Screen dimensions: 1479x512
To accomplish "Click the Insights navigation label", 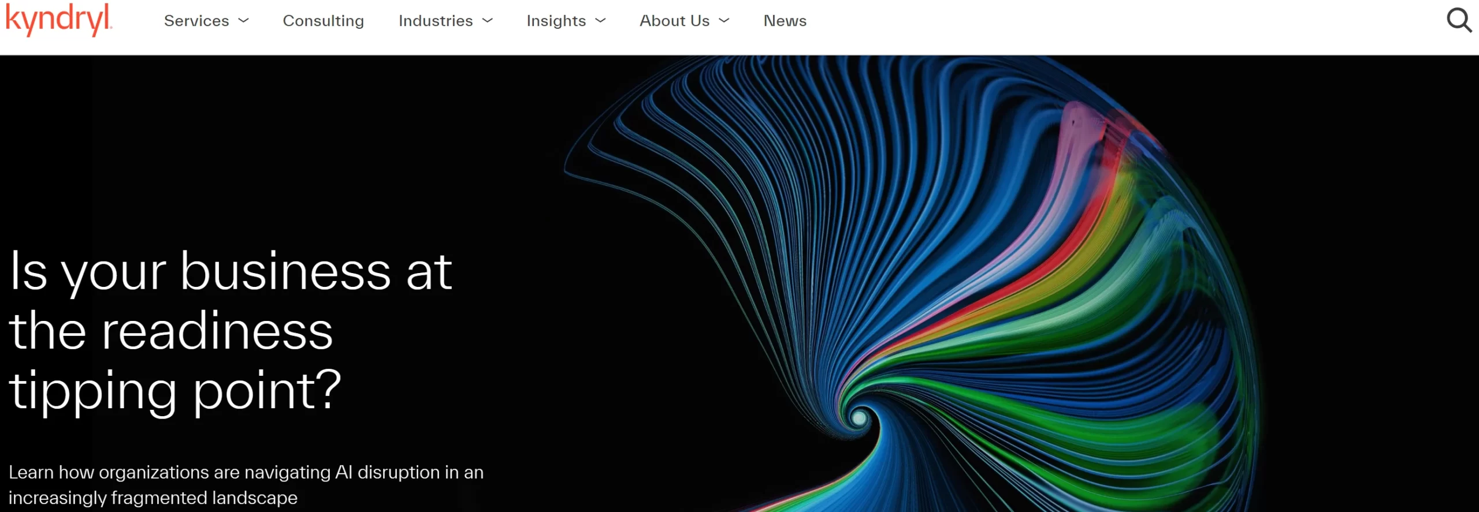I will click(556, 21).
